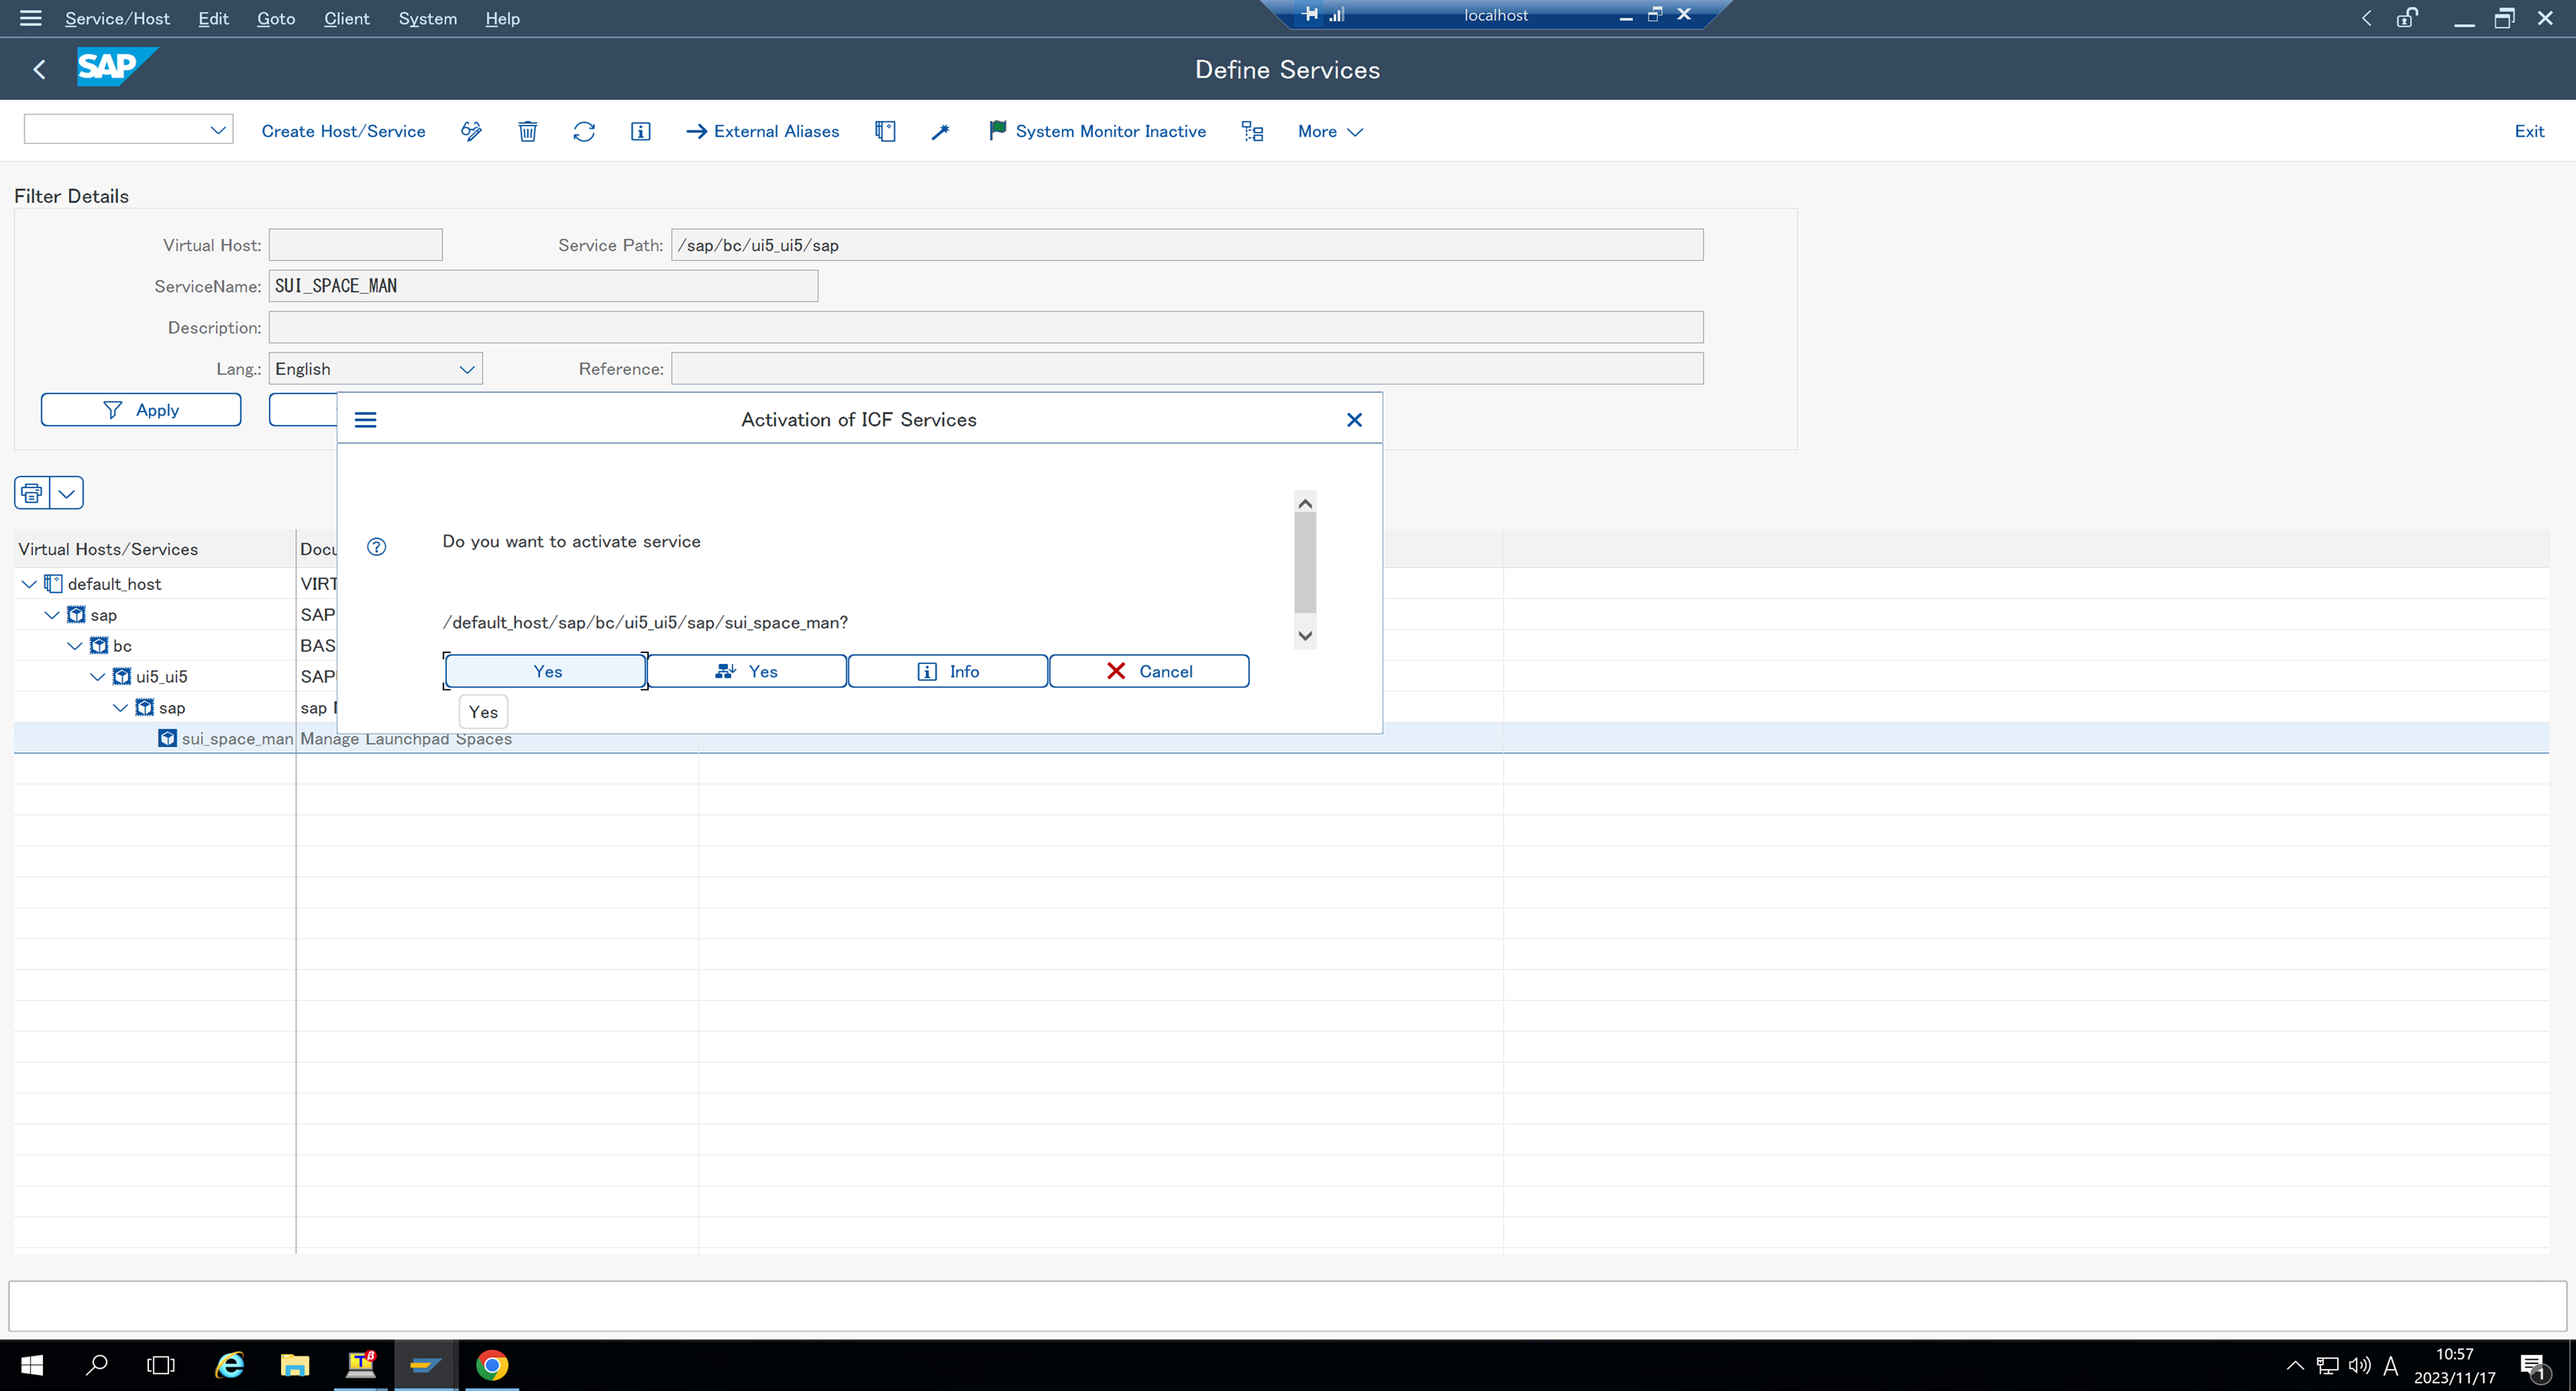The image size is (2576, 1391).
Task: Click the print icon above the services table
Action: point(30,492)
